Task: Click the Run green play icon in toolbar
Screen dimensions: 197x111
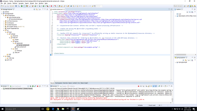Action: (44, 6)
